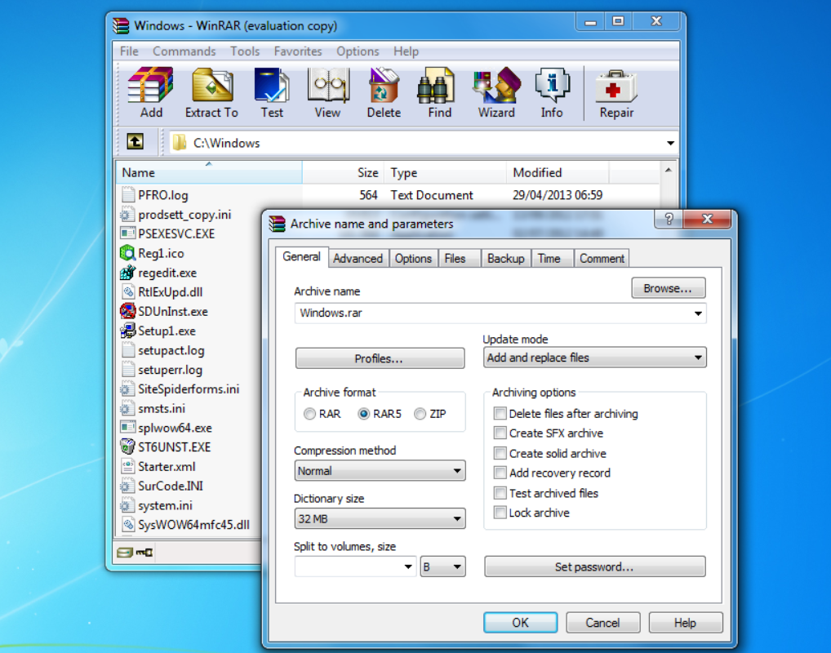Select the ZIP archive format

pyautogui.click(x=420, y=414)
